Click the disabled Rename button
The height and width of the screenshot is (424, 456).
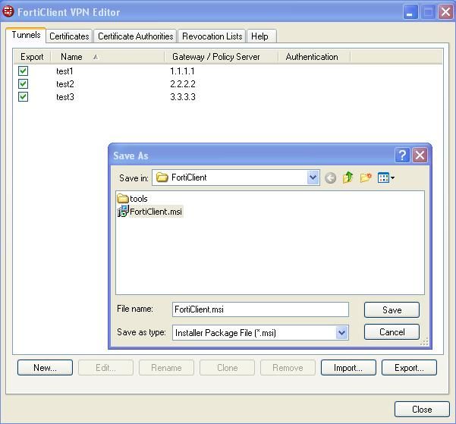(x=166, y=368)
